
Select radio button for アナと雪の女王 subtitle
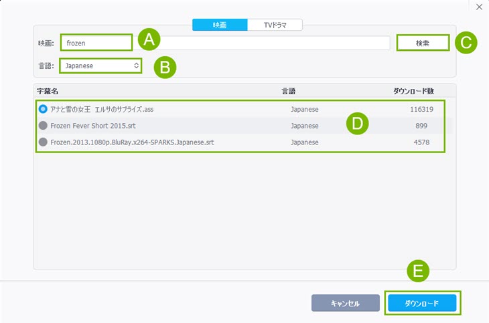tap(43, 108)
